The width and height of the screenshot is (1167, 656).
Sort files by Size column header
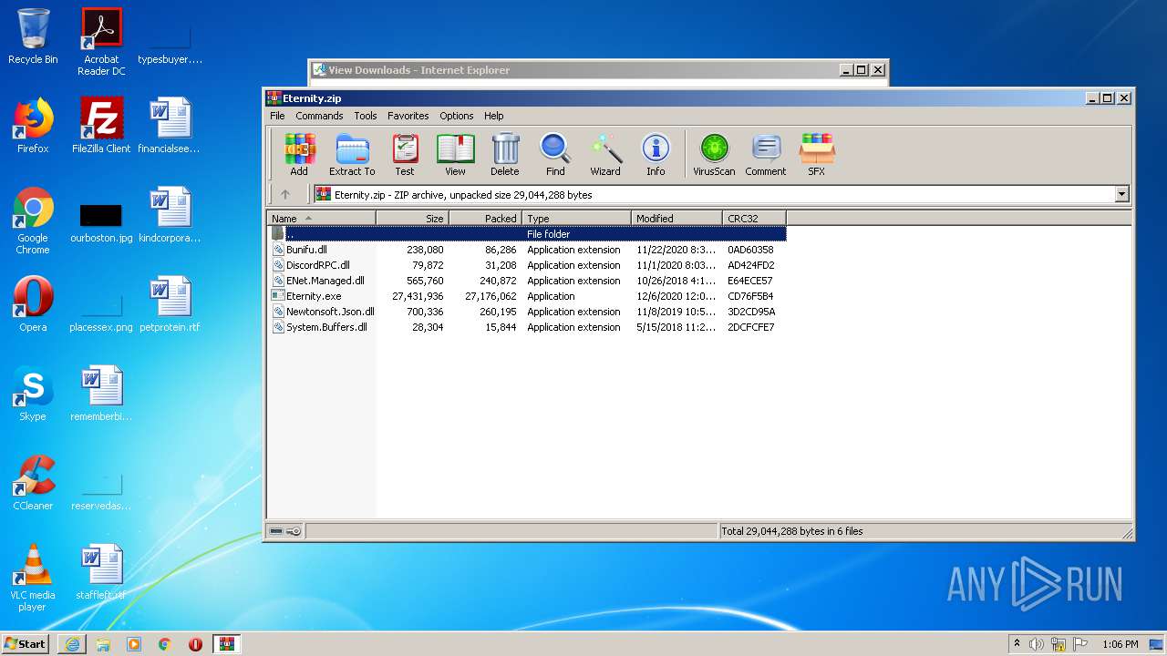point(412,219)
